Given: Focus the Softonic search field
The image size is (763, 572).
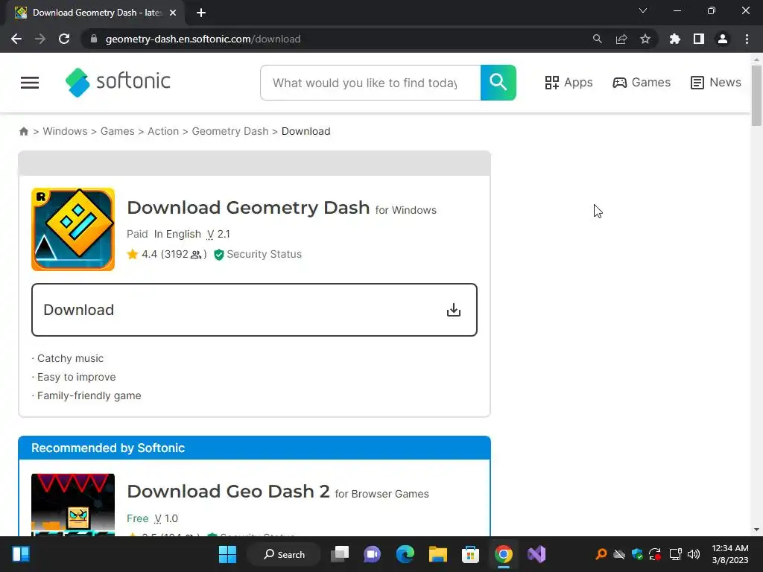Looking at the screenshot, I should coord(370,83).
